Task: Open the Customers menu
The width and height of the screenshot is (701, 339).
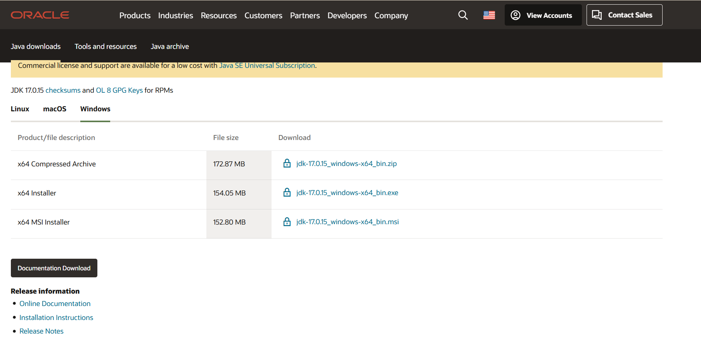Action: [263, 16]
